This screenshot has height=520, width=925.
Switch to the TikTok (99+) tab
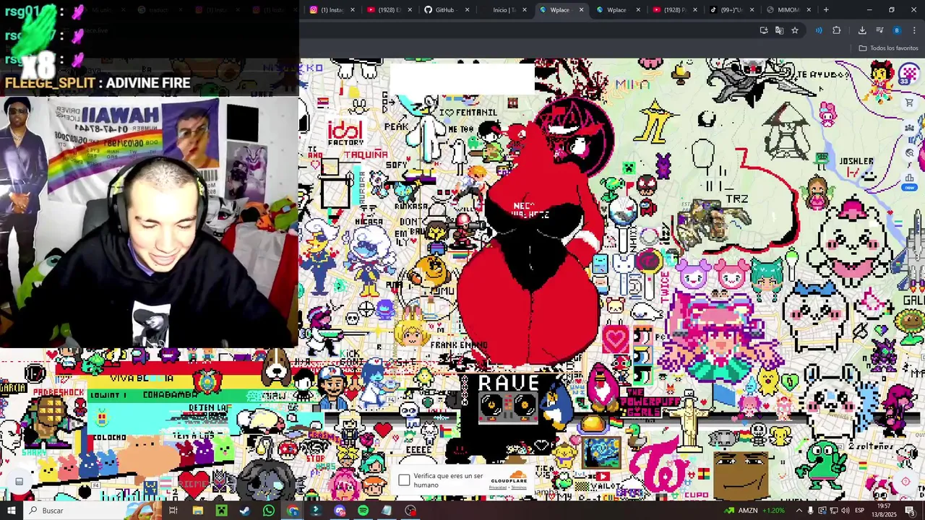point(730,9)
